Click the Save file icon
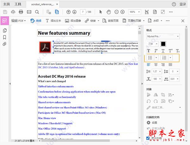190x145 pixels. (5, 12)
